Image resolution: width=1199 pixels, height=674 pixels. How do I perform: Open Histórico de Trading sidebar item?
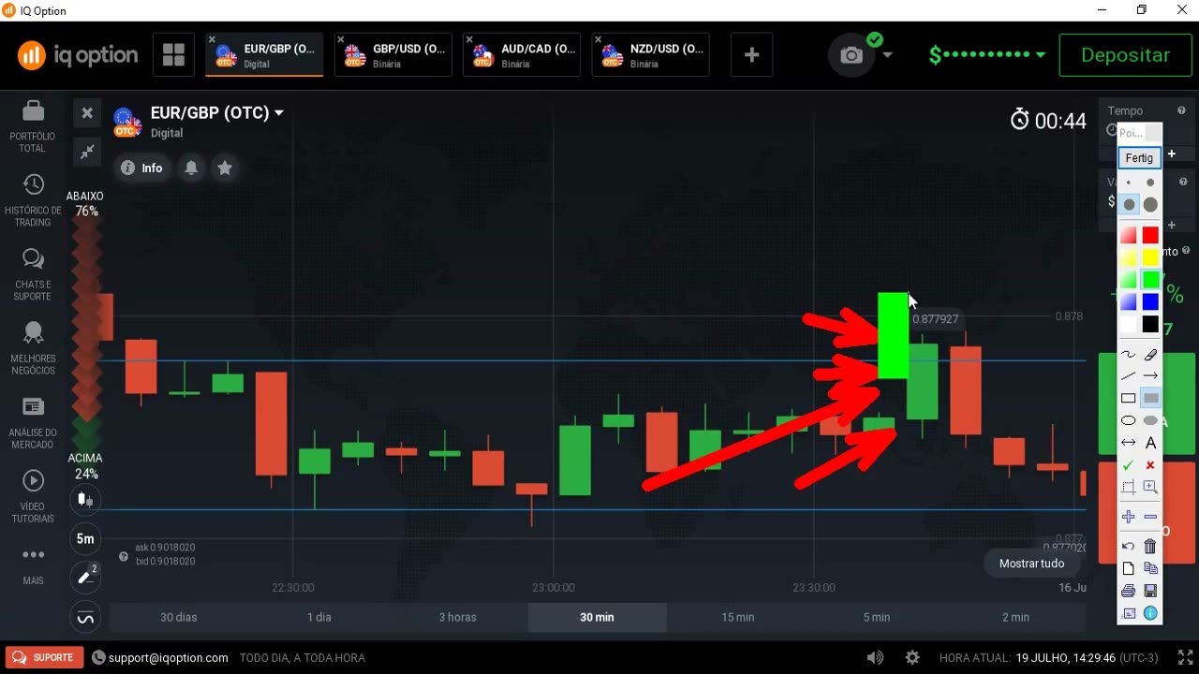[x=33, y=200]
